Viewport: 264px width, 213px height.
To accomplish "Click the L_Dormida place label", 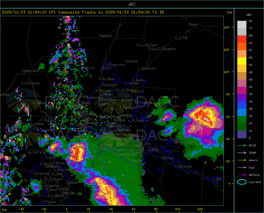I will tap(183, 166).
